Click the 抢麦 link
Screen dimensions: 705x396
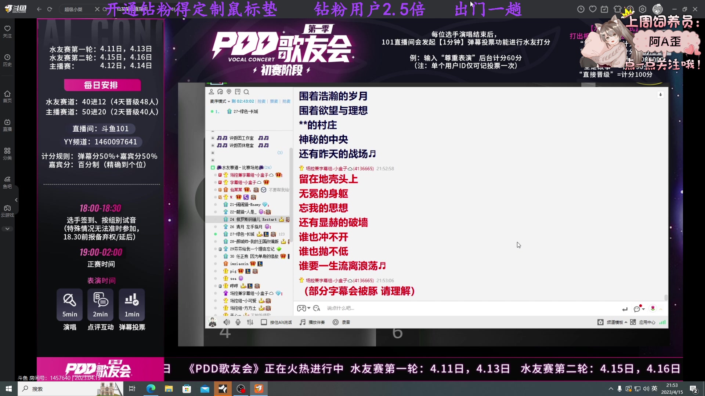[x=286, y=101]
